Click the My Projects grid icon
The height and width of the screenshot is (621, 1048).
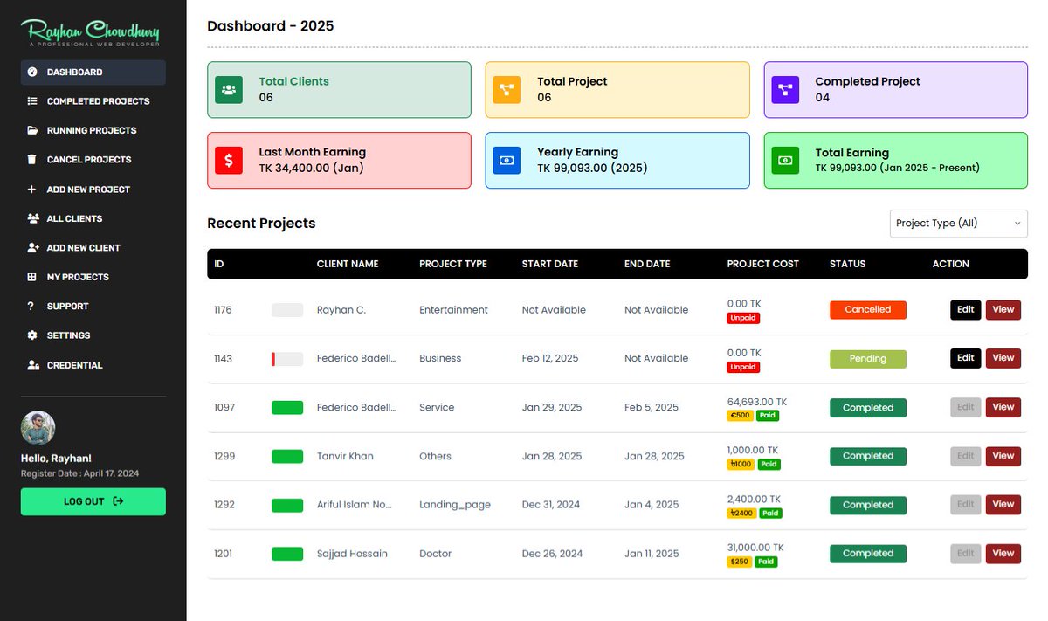[32, 277]
